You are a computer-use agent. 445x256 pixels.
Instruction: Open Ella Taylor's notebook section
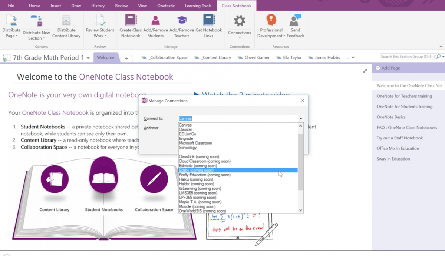click(x=289, y=58)
